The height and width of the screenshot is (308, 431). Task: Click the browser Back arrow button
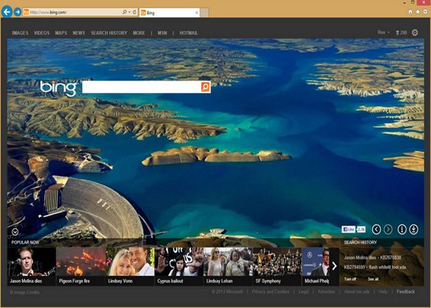7,12
